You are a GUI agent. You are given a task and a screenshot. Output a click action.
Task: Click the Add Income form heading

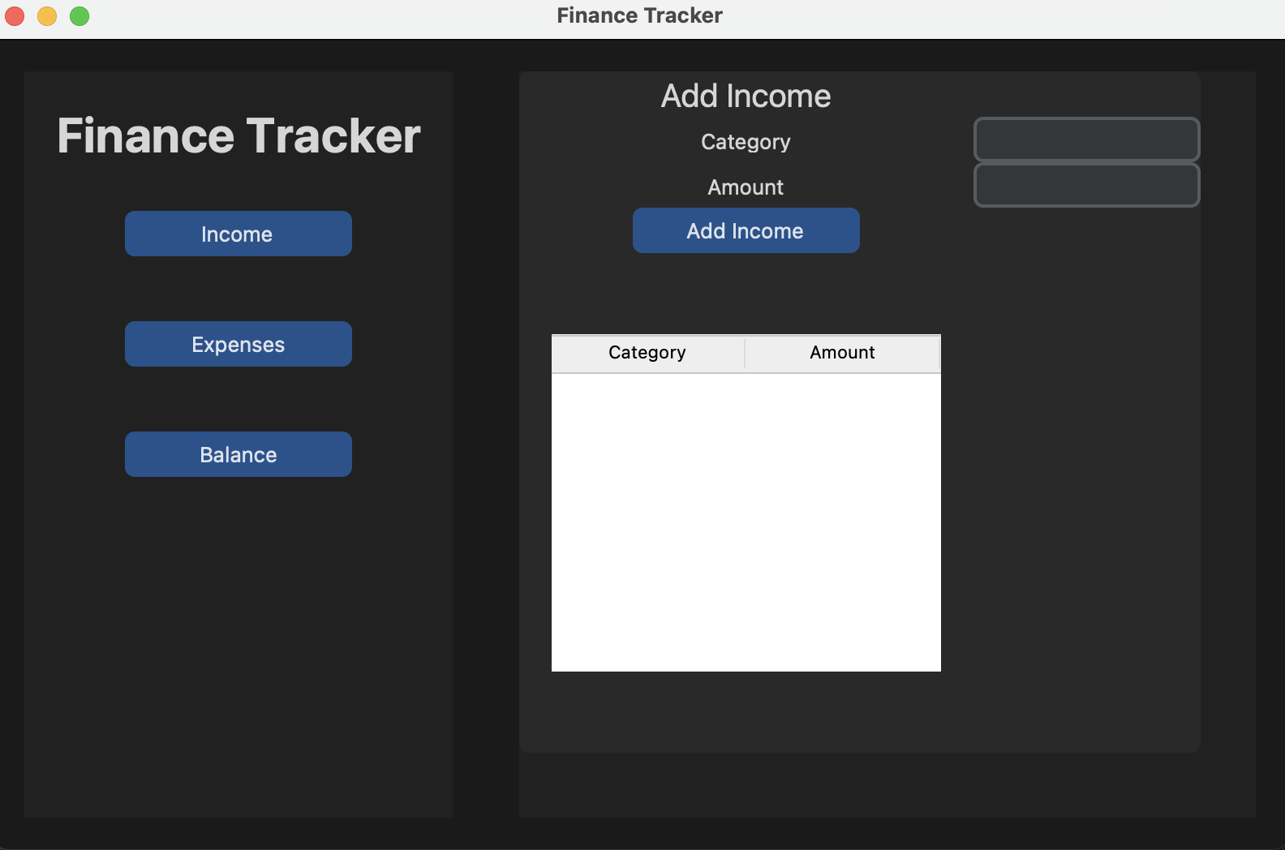746,96
